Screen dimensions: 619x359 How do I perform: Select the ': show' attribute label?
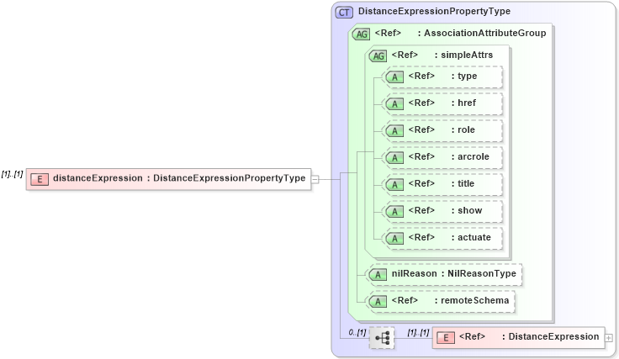tap(467, 210)
